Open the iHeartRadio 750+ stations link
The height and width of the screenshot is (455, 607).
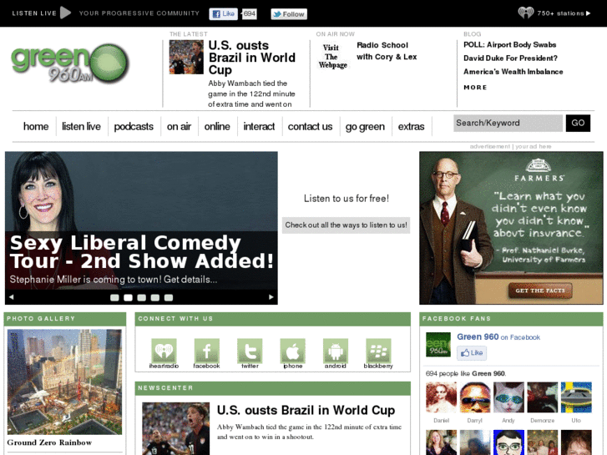(x=564, y=13)
